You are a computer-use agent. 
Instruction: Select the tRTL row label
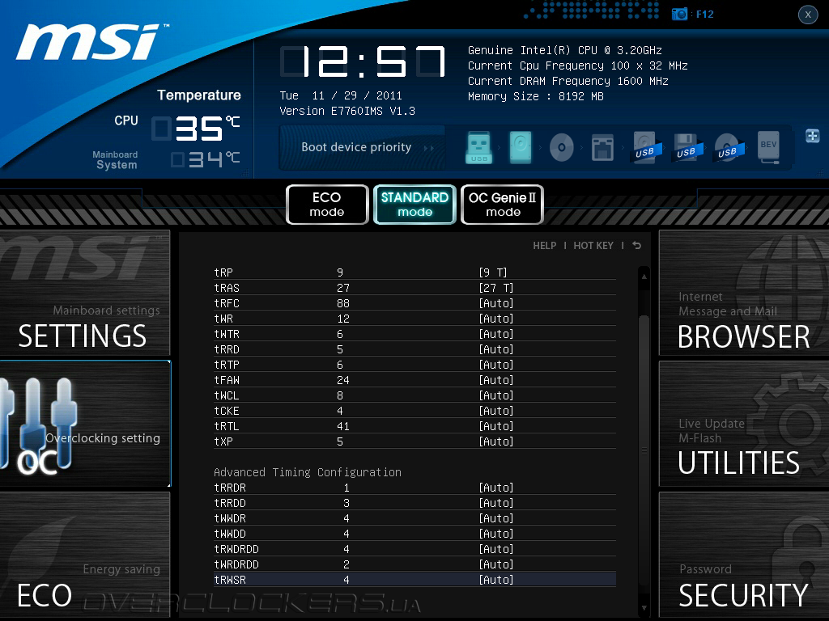pyautogui.click(x=227, y=426)
